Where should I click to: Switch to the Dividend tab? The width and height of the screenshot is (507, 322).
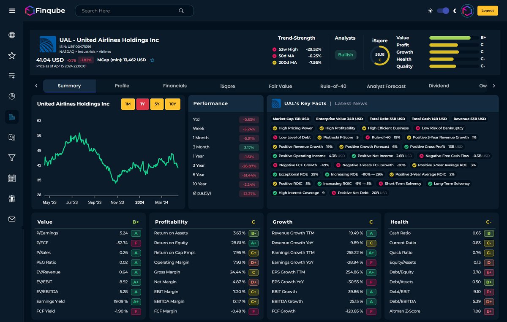439,86
